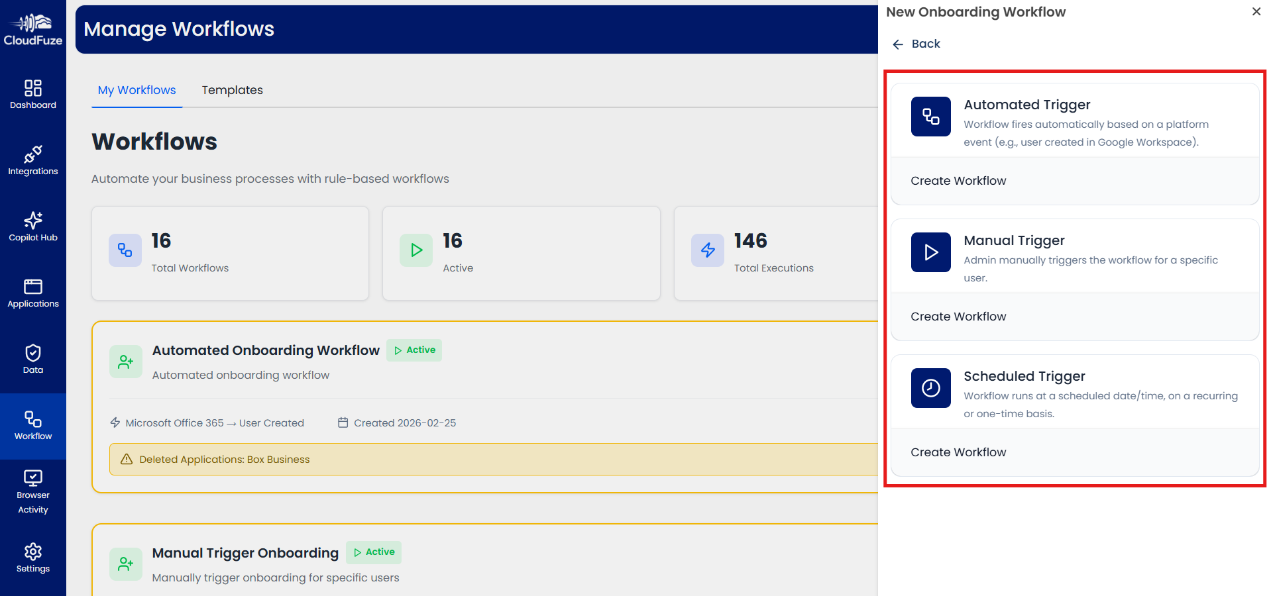Select the My Workflows tab
Viewport: 1271px width, 596px height.
pos(137,90)
